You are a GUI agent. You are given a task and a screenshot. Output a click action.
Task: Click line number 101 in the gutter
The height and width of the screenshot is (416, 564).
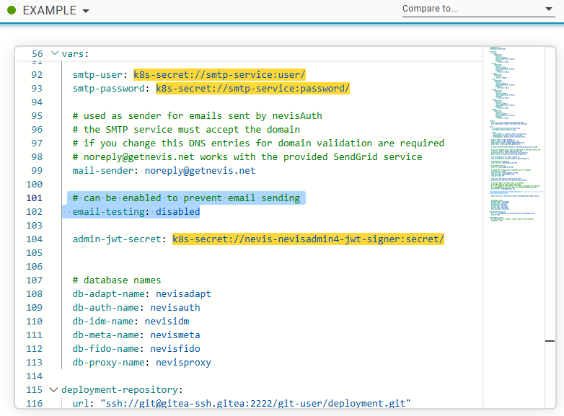pos(34,198)
